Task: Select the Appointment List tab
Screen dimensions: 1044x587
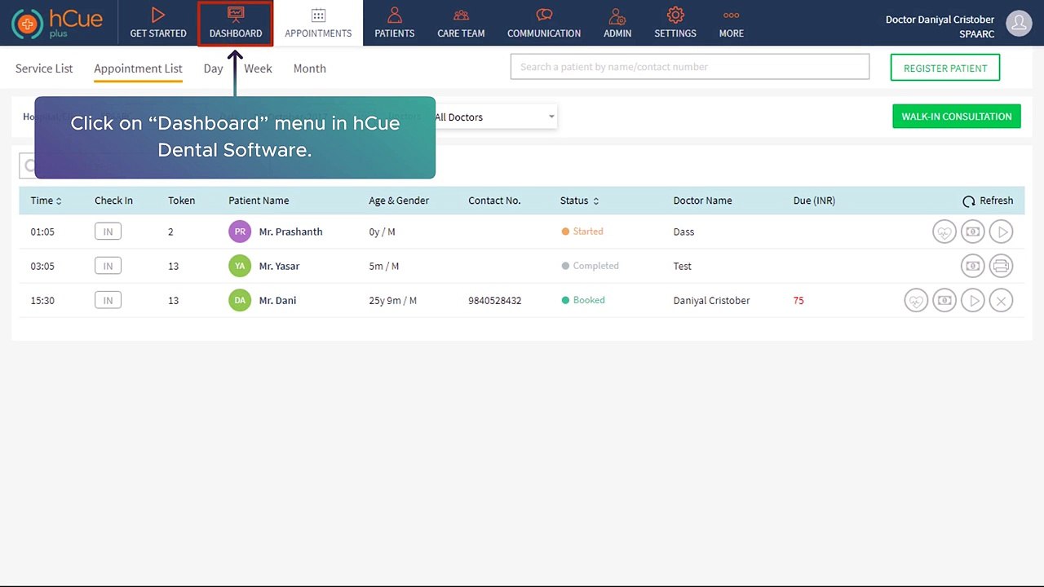Action: 138,68
